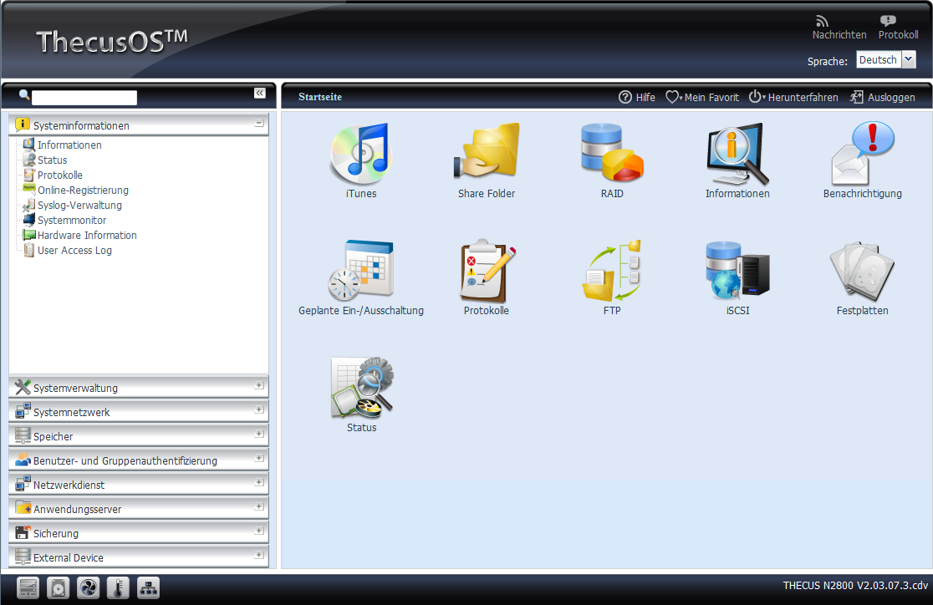The width and height of the screenshot is (933, 605).
Task: Open Hardware Information in the tree
Action: click(x=88, y=235)
